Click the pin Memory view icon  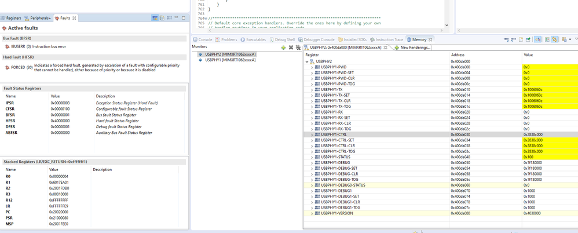pyautogui.click(x=528, y=39)
